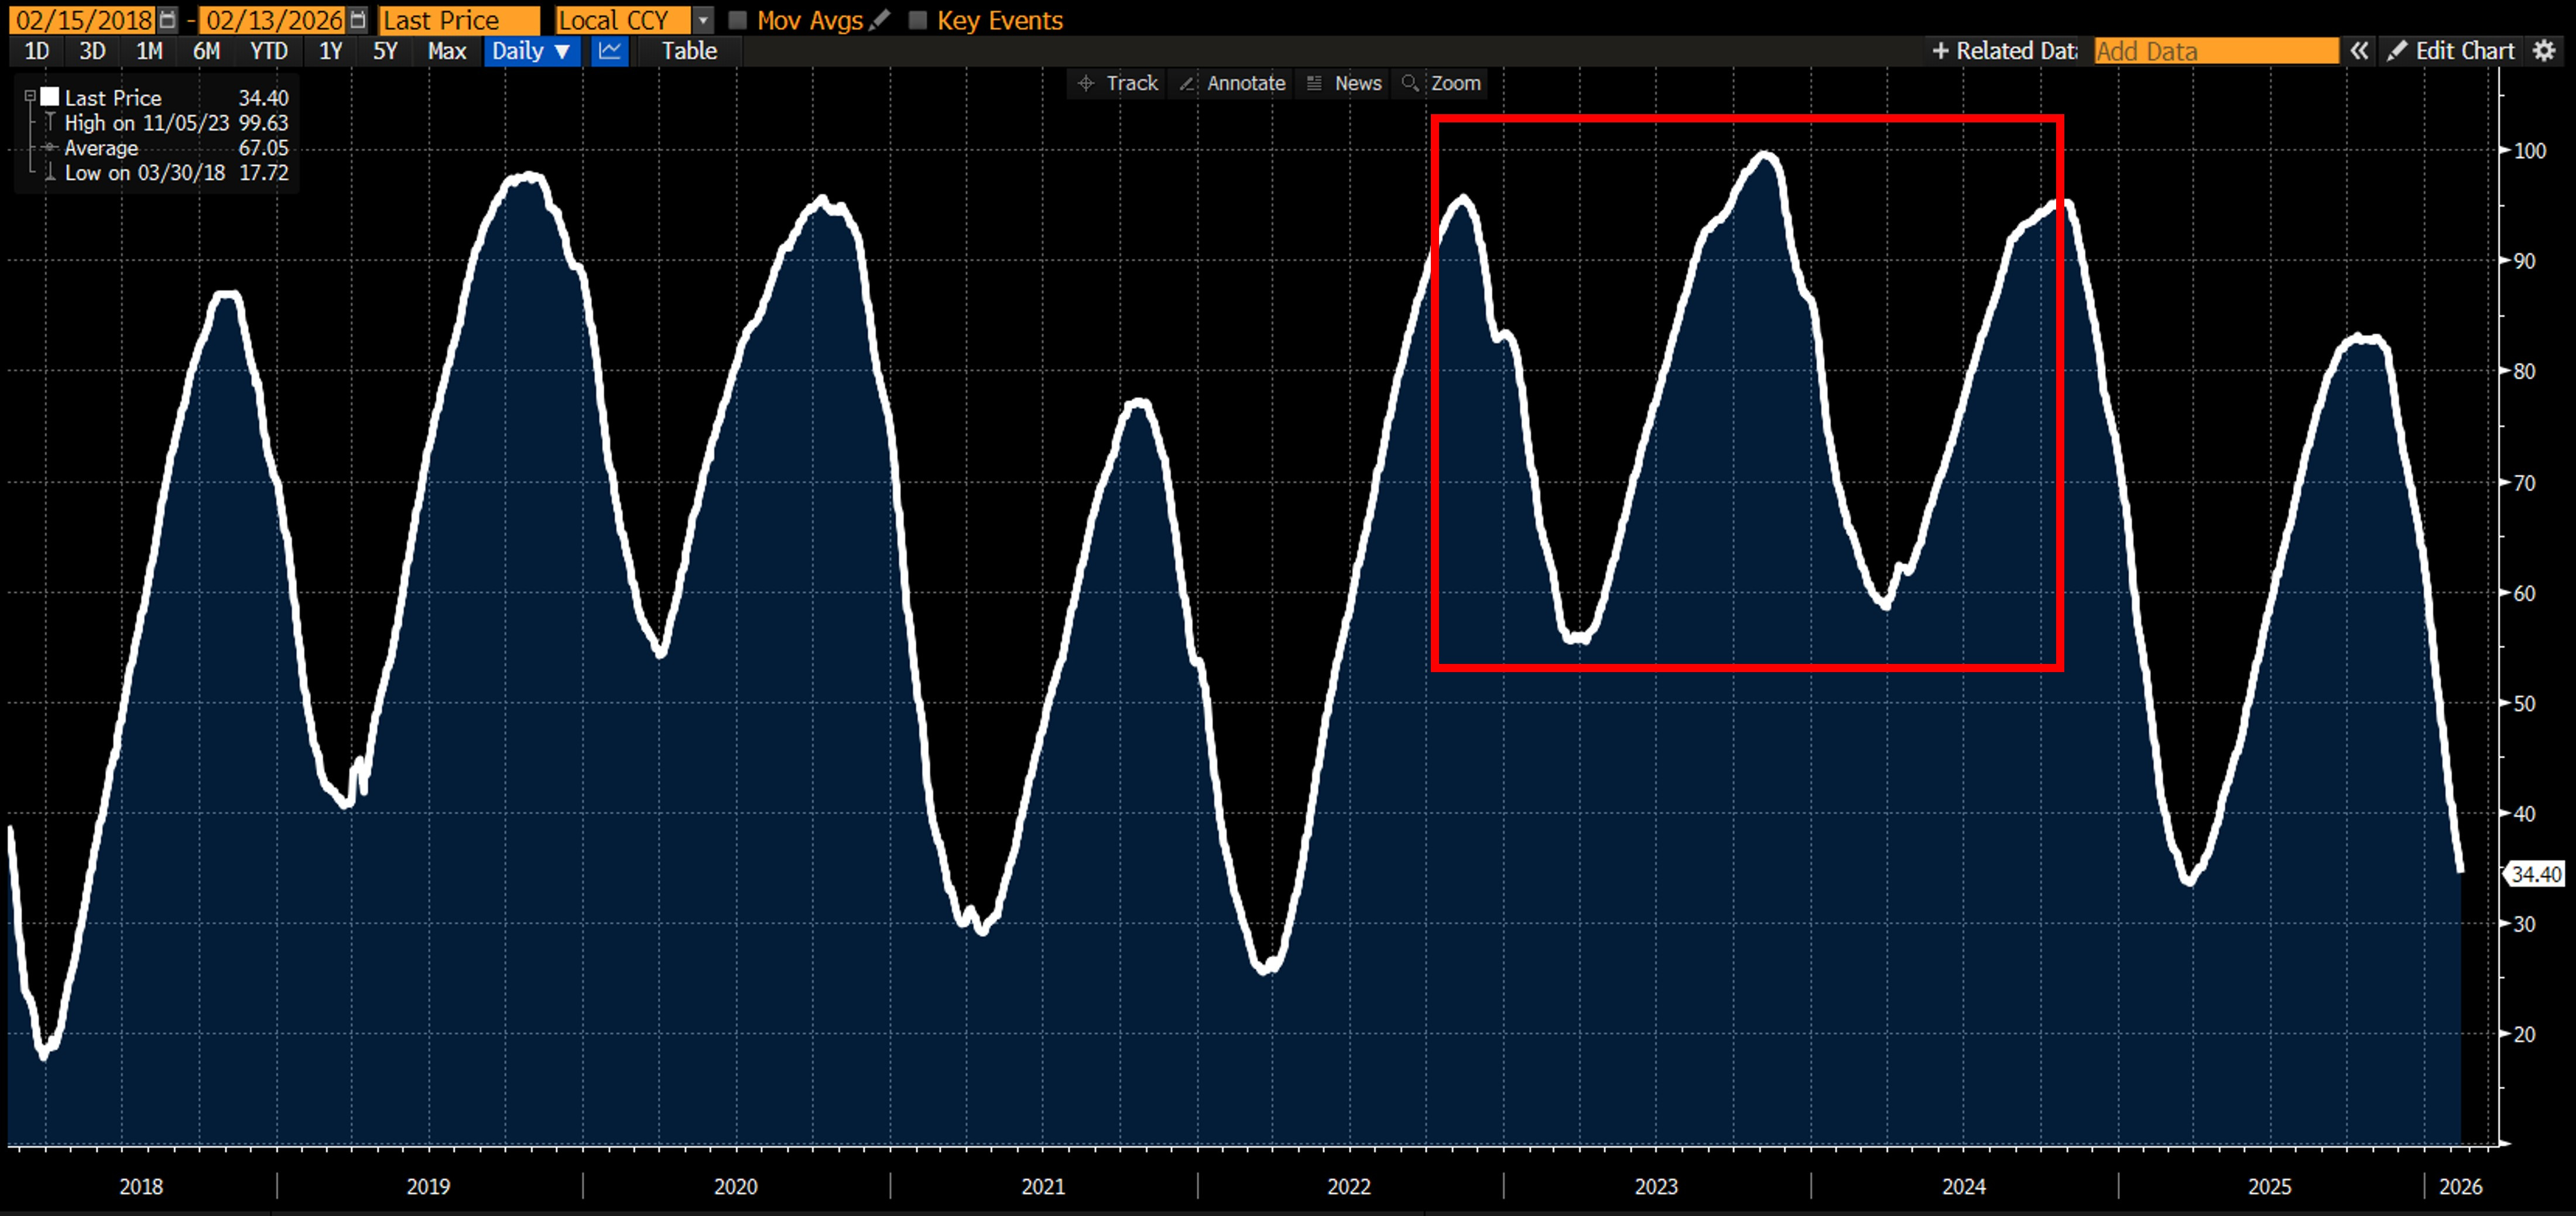The height and width of the screenshot is (1216, 2576).
Task: Expand the Local CCY currency dropdown
Action: [703, 20]
